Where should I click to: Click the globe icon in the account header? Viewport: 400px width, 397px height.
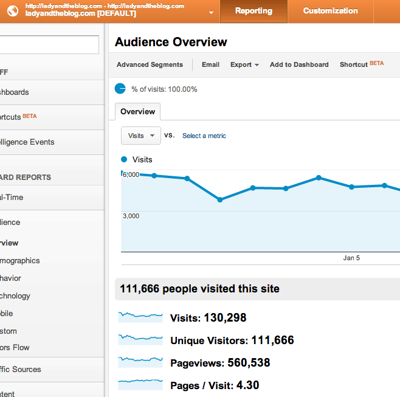12,11
